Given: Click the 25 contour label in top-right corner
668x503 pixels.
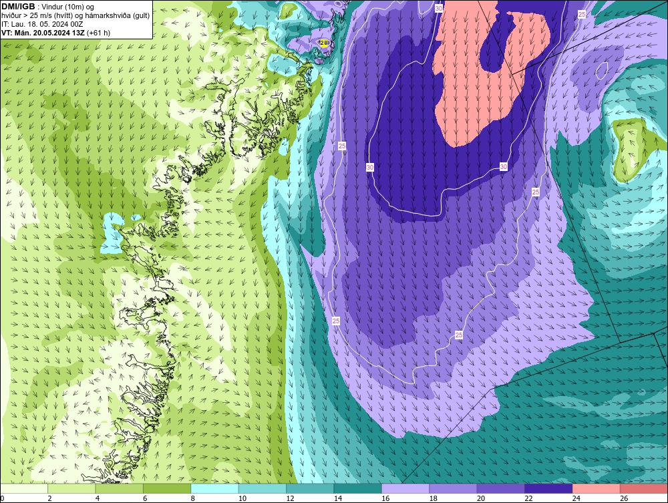Looking at the screenshot, I should click(x=582, y=15).
